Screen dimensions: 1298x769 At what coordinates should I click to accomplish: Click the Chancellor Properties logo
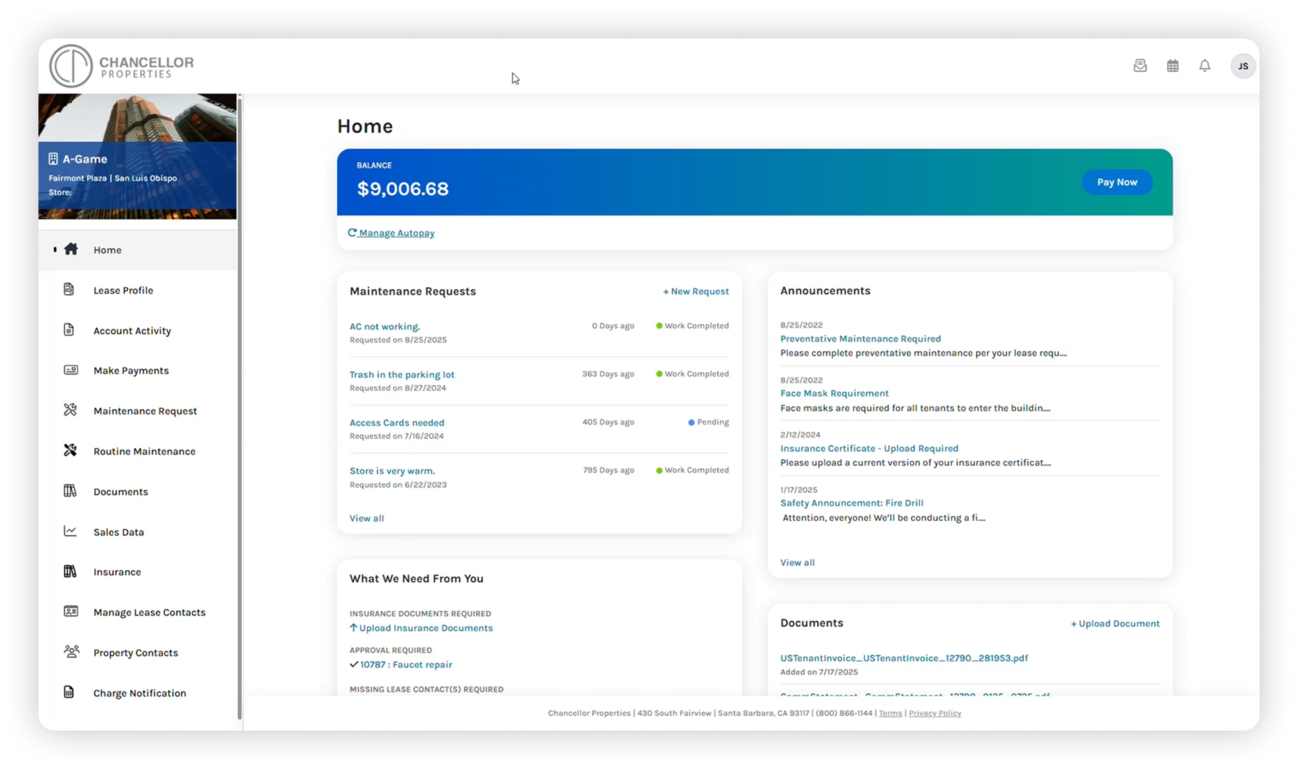(123, 65)
